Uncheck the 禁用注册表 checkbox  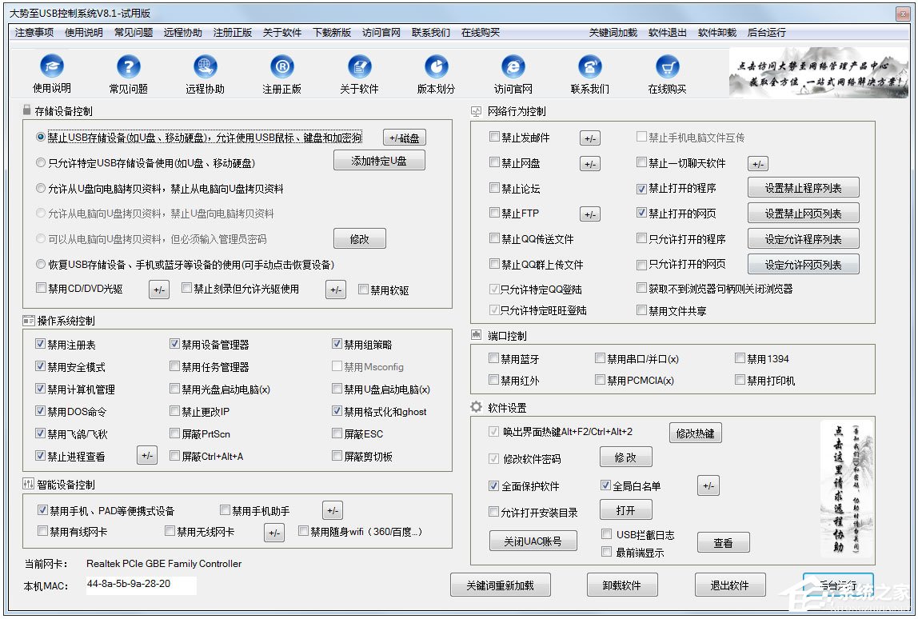point(40,344)
